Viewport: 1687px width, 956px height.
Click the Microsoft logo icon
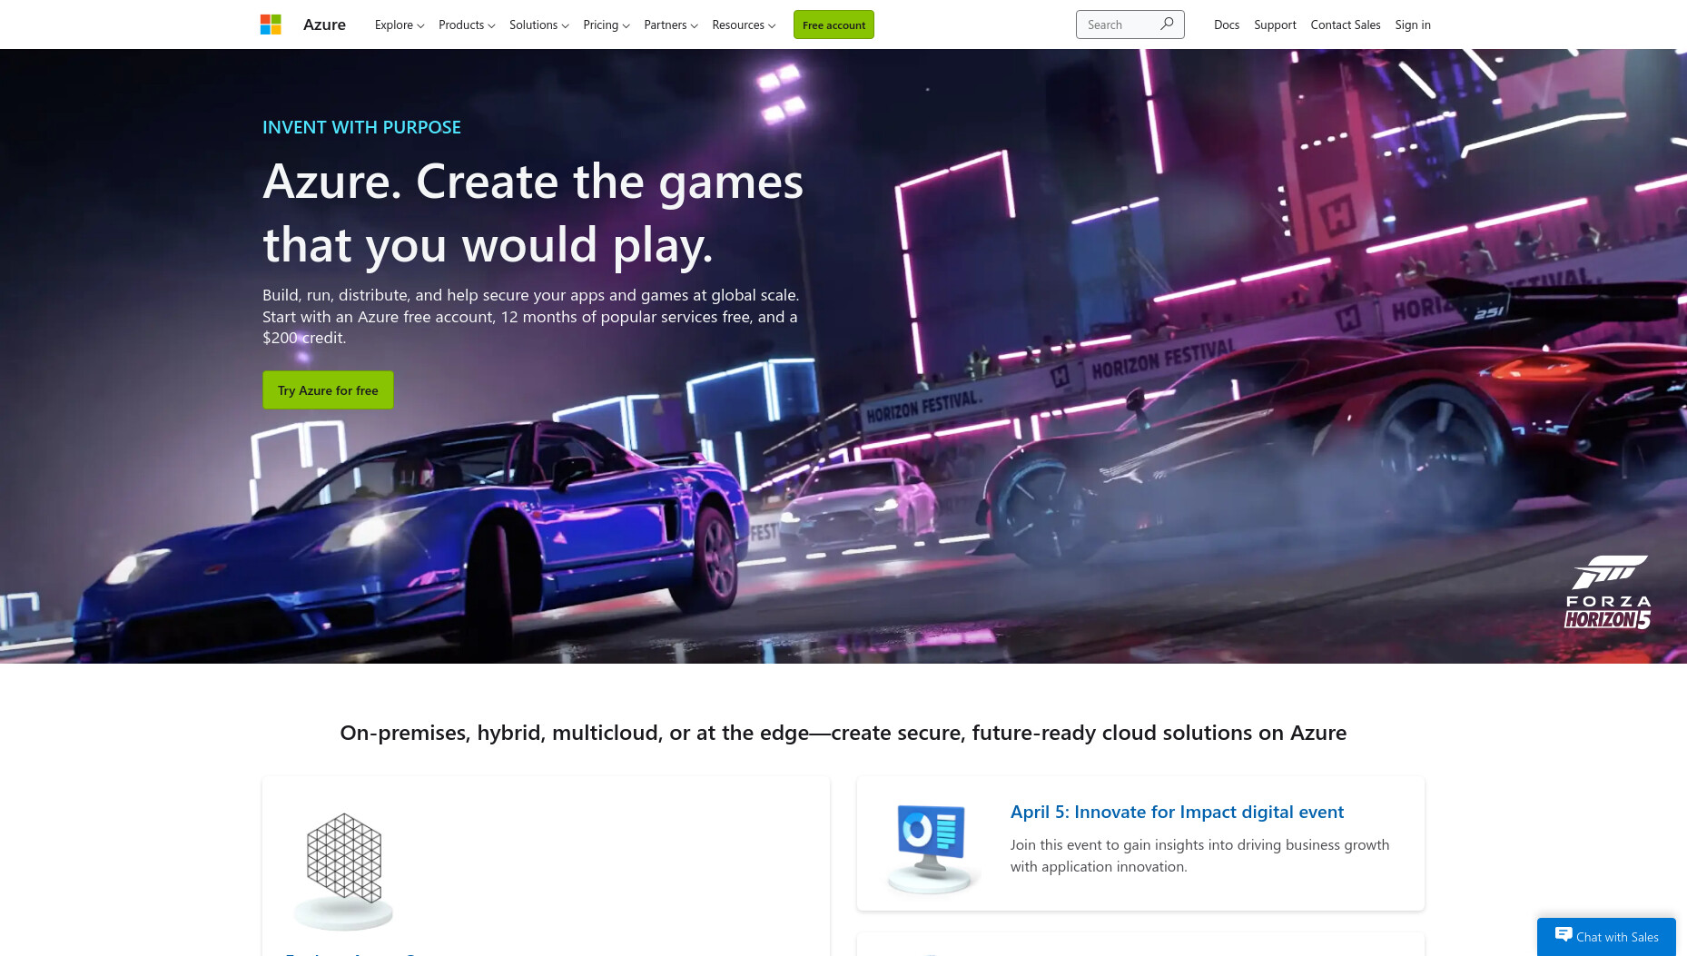click(271, 25)
